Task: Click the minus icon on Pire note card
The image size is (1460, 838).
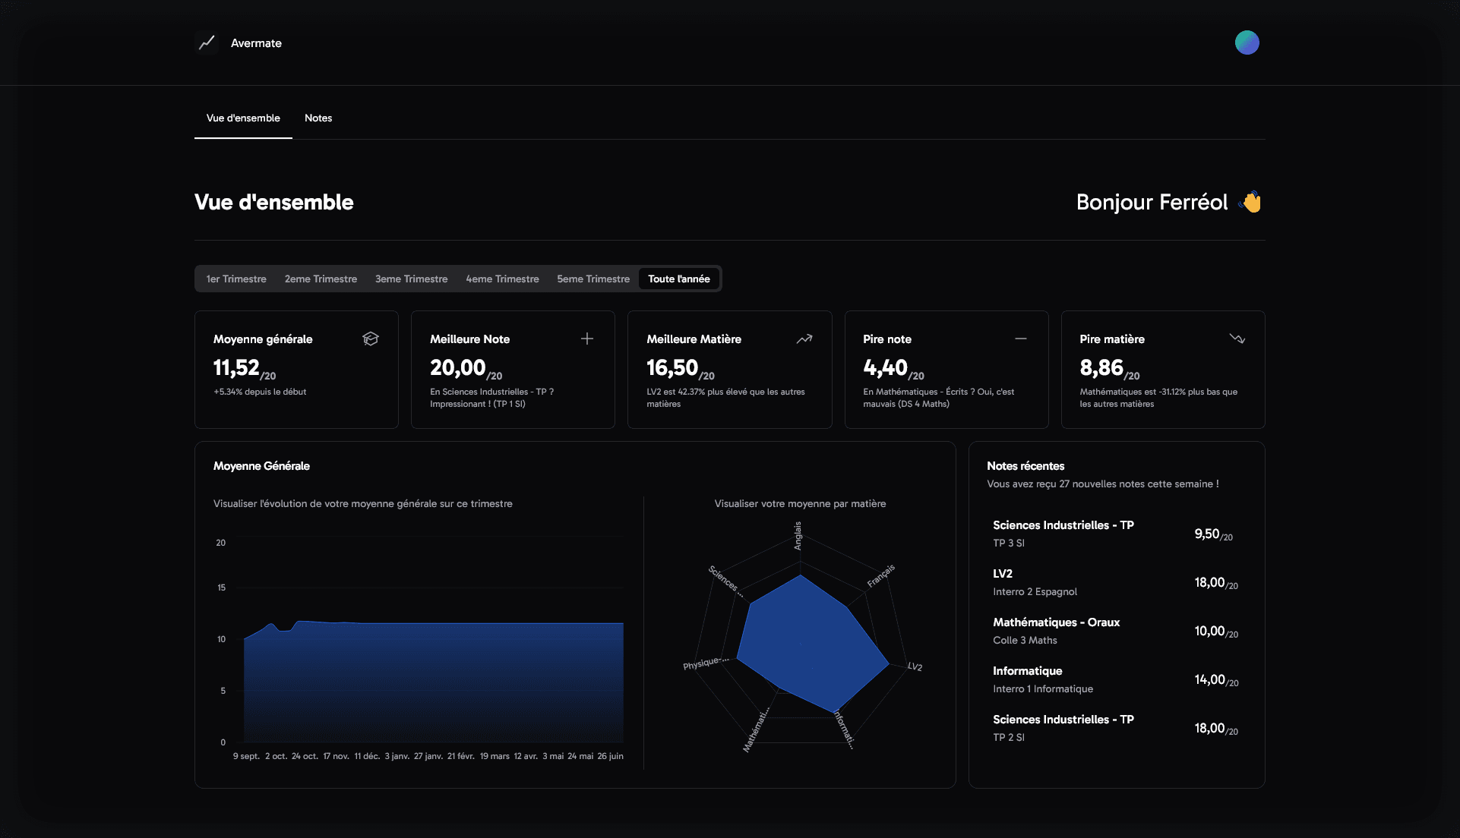Action: coord(1020,339)
